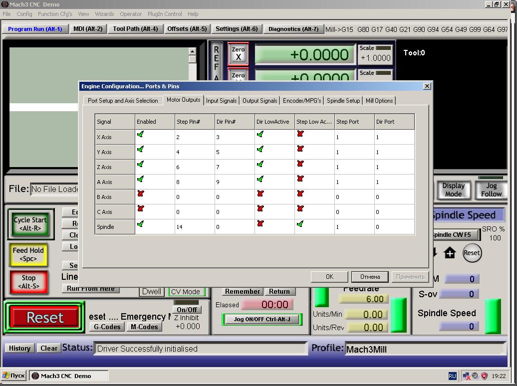Switch to Input Signals tab
The image size is (517, 386).
(221, 101)
